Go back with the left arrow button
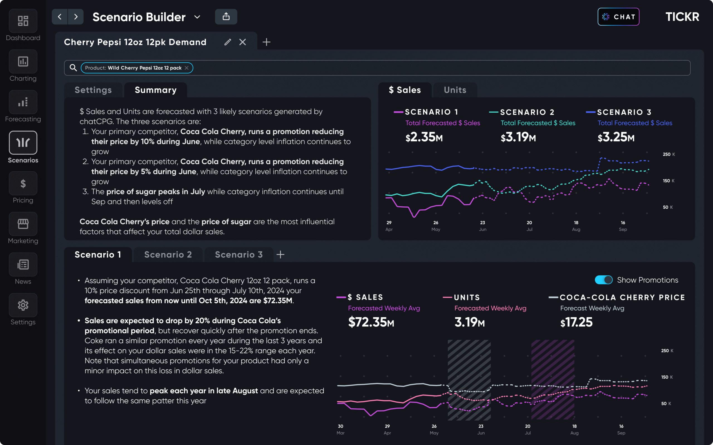Viewport: 713px width, 445px height. point(60,17)
